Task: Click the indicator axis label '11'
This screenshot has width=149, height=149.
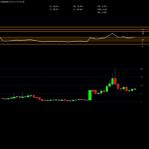Action: pyautogui.click(x=143, y=40)
